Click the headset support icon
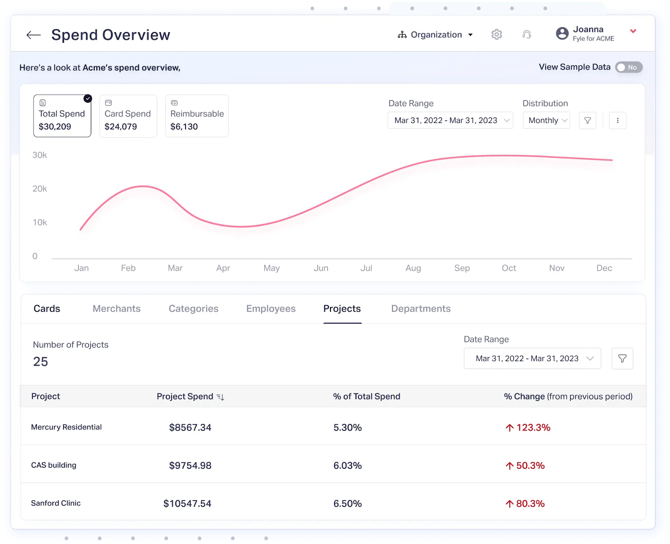The image size is (670, 544). [527, 34]
